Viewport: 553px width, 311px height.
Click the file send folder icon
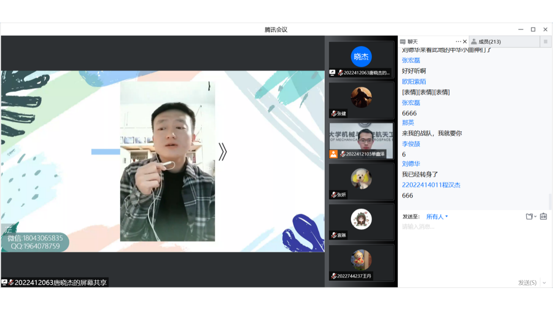tap(529, 216)
